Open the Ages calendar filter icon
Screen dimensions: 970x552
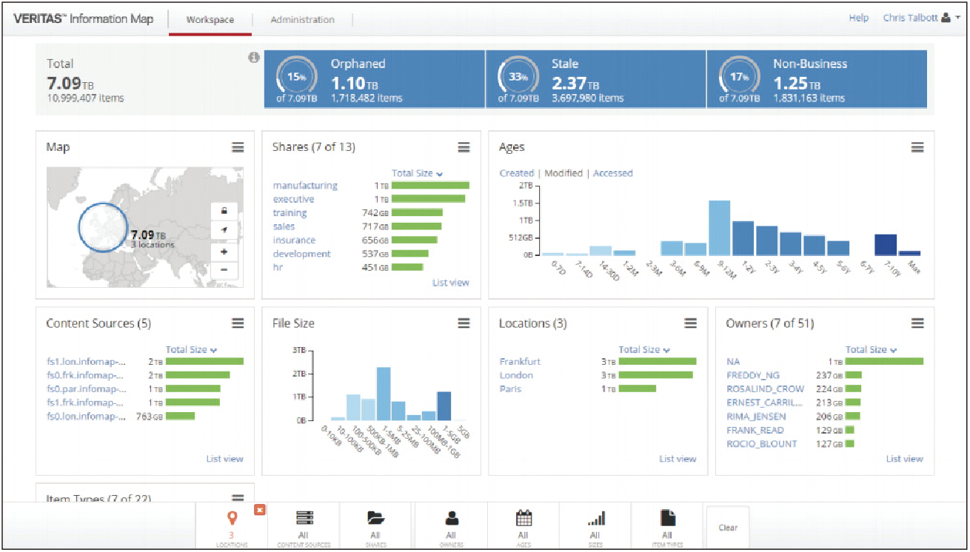523,518
